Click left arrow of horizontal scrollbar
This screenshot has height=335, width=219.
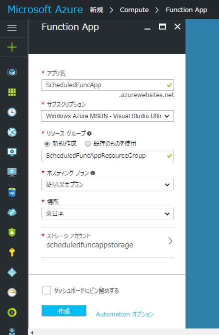point(32,332)
